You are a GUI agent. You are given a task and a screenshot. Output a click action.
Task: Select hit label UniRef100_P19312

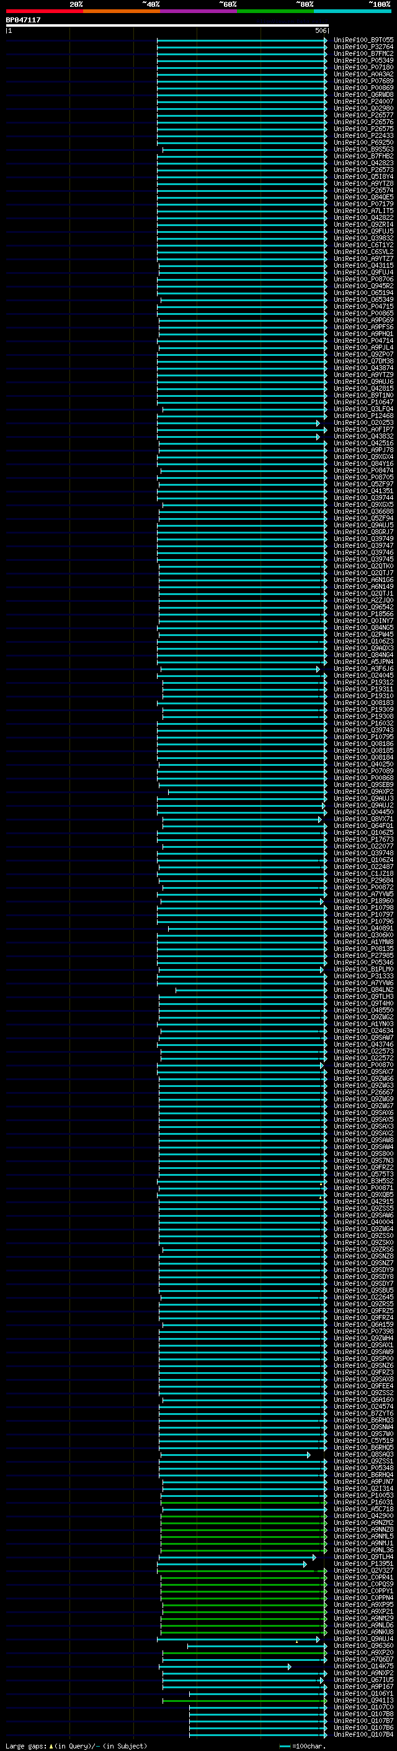pos(364,683)
